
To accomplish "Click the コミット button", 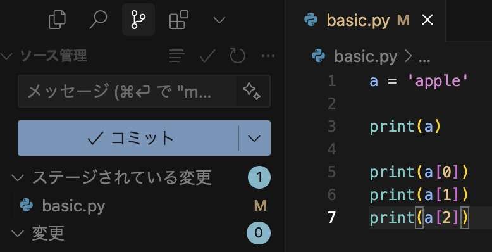I will pos(128,138).
